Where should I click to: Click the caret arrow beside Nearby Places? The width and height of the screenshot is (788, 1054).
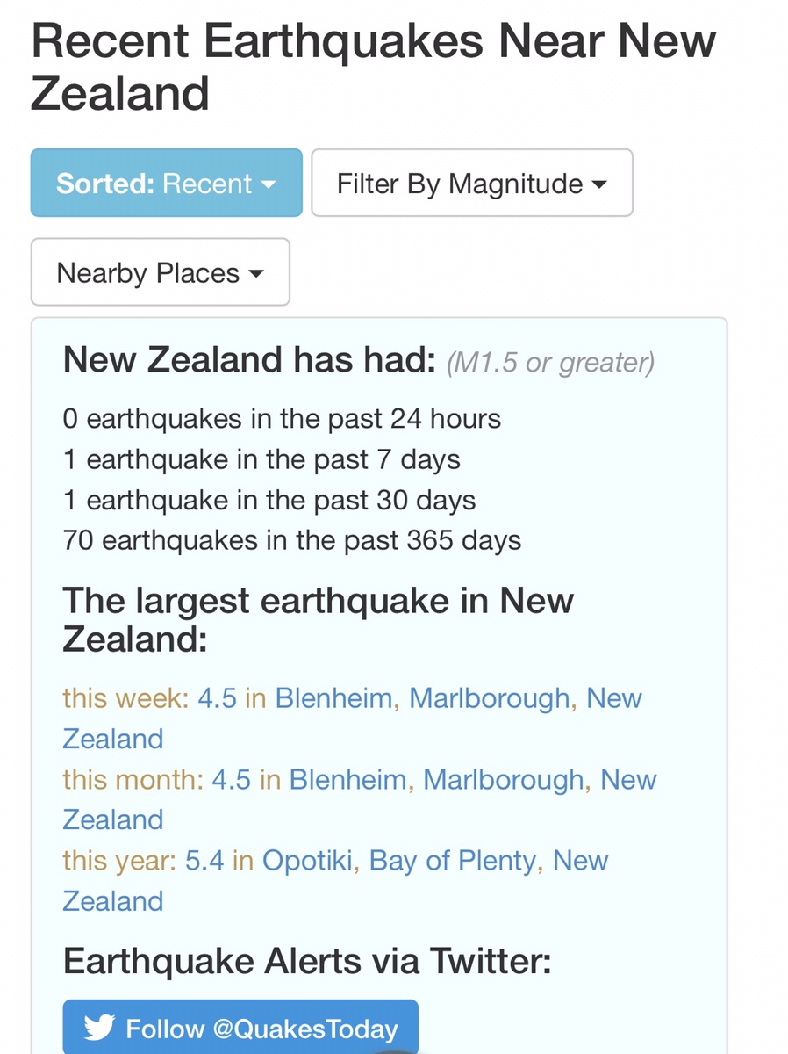tap(256, 274)
